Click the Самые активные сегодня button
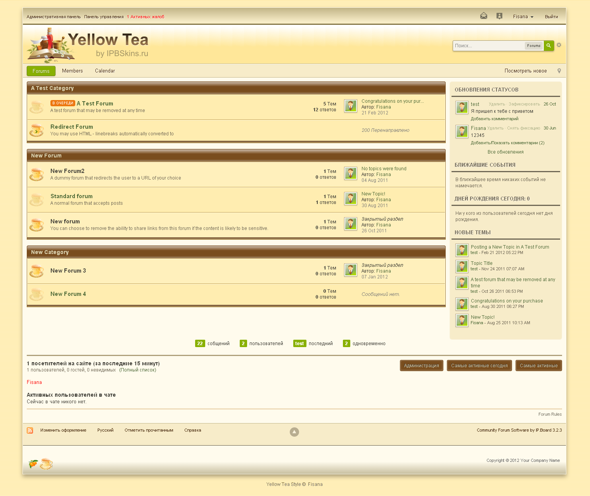 pyautogui.click(x=479, y=366)
